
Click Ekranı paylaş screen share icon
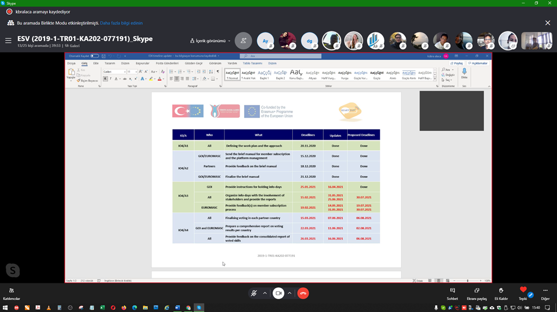[x=476, y=294]
